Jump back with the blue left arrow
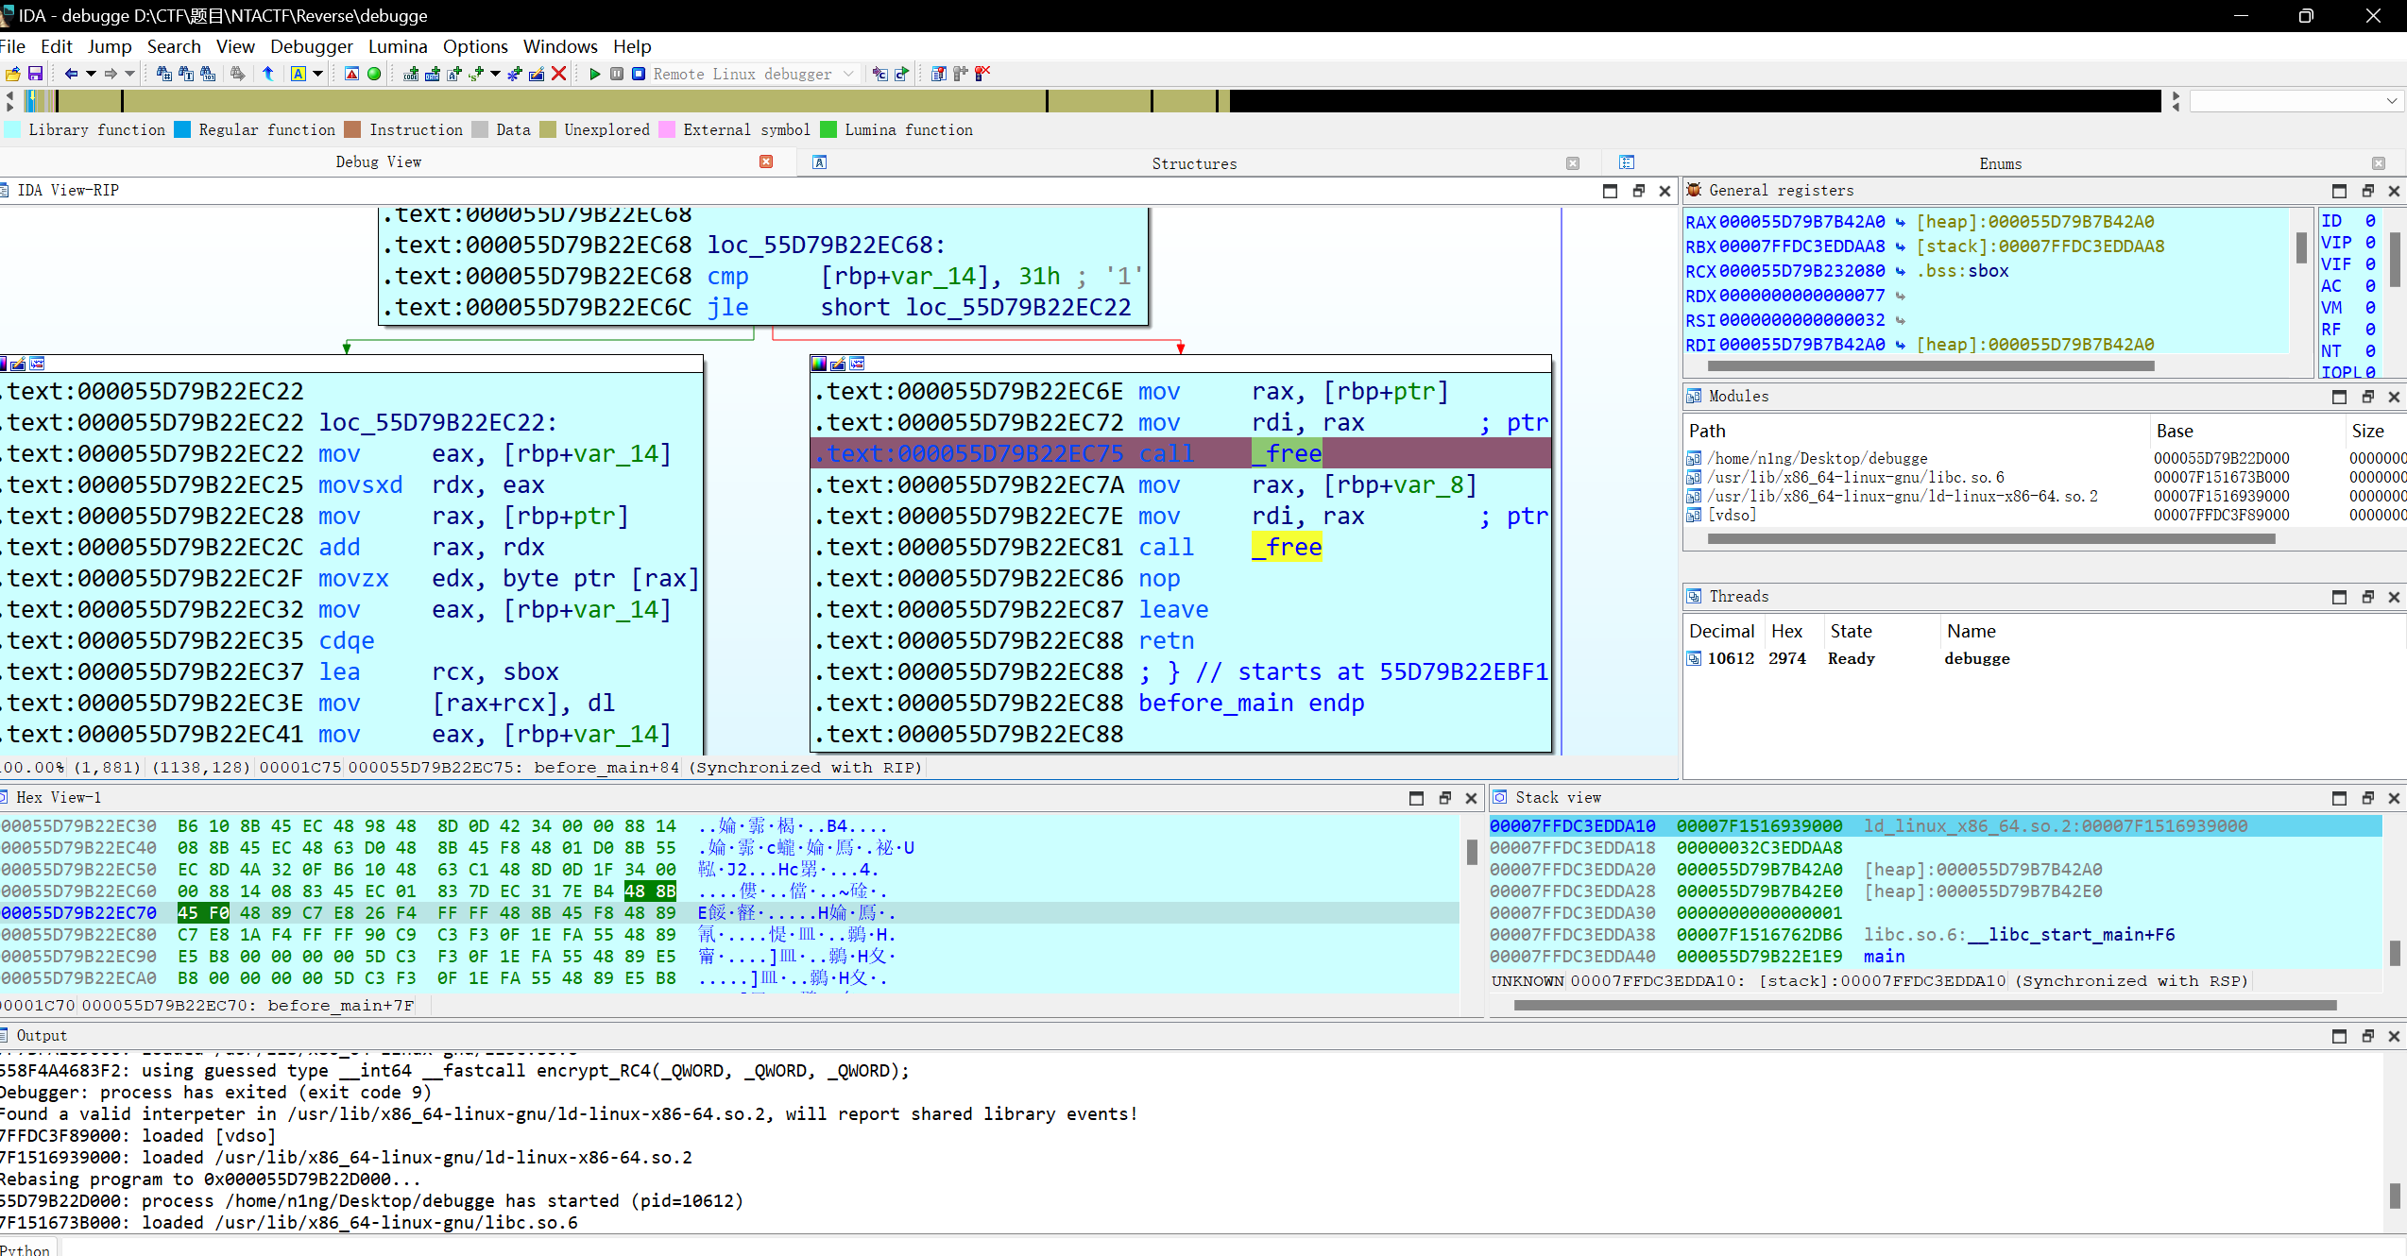The image size is (2407, 1256). (x=71, y=74)
